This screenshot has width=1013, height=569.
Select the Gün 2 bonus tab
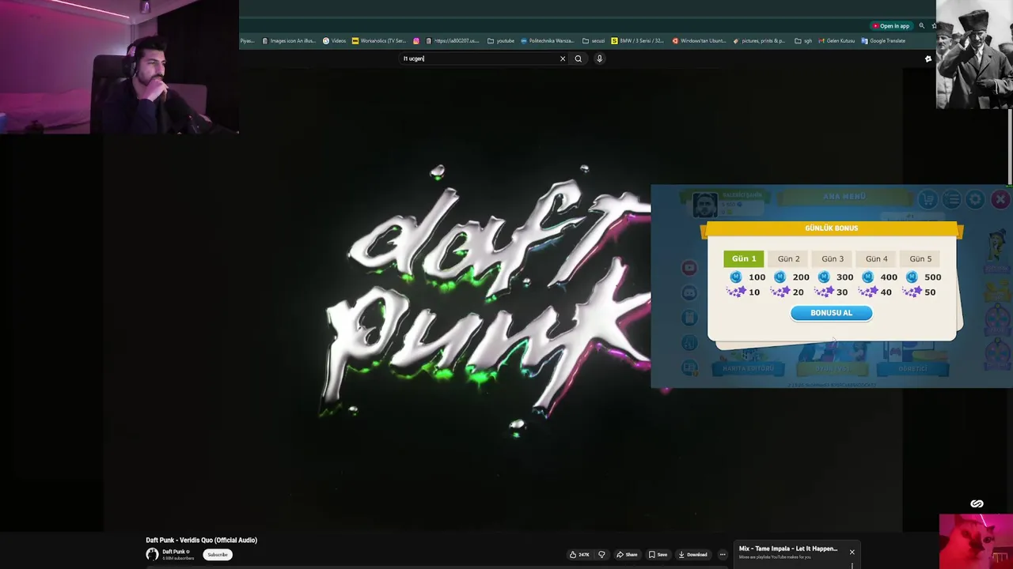pos(788,258)
